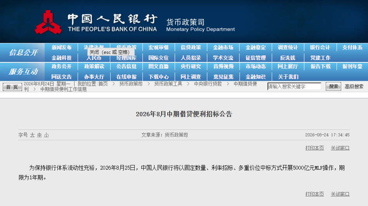Image resolution: width=368 pixels, height=206 pixels.
Task: Click 打印本页 below the article text
Action: (314, 194)
